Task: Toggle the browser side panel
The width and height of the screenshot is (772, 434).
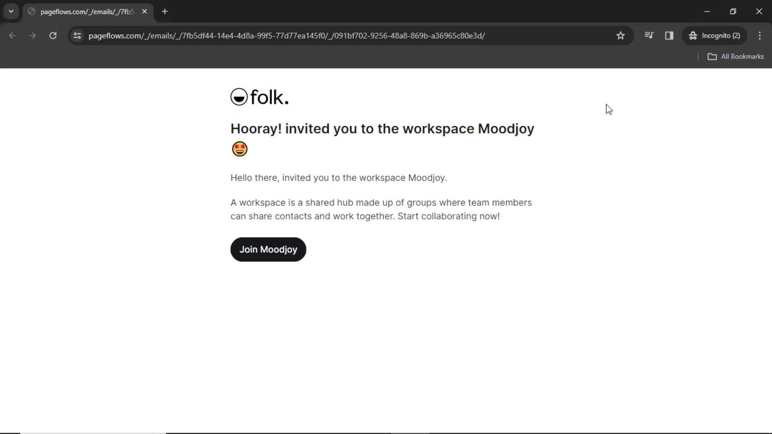Action: pos(669,36)
